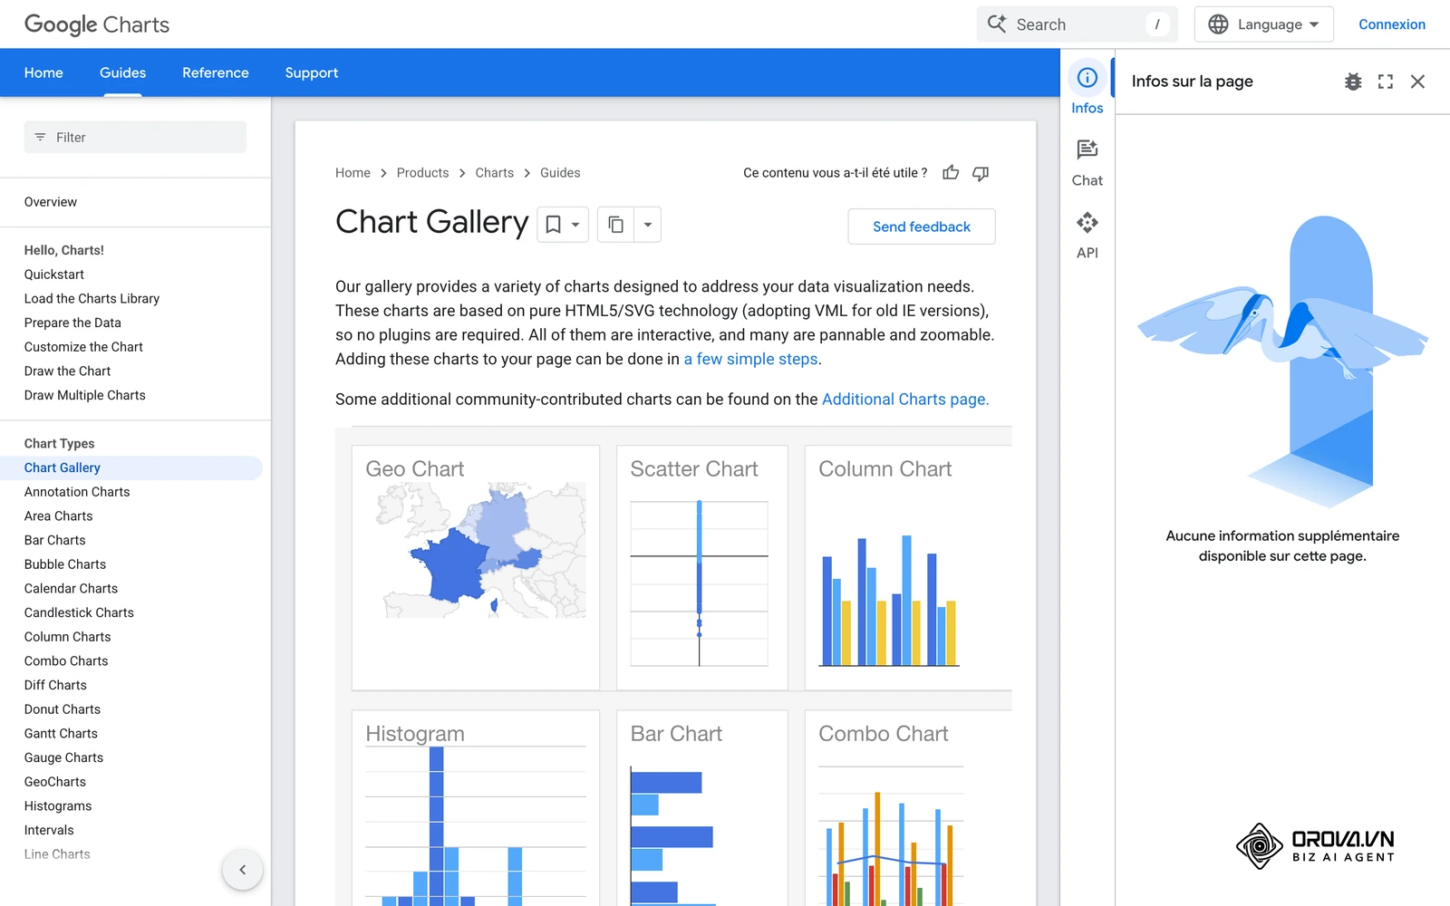1450x906 pixels.
Task: Select the Support tab
Action: 312,72
